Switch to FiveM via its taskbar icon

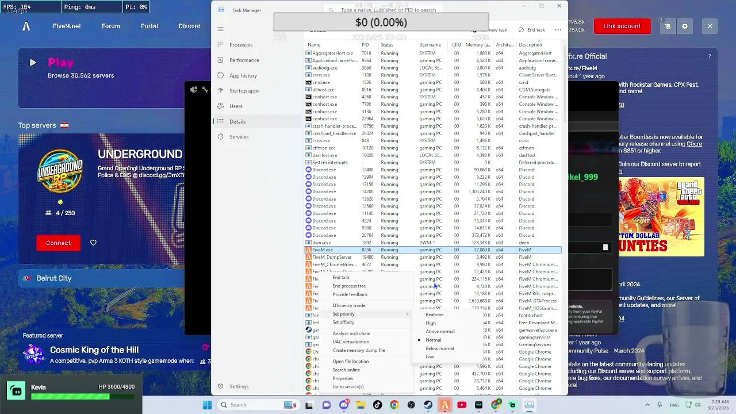point(445,405)
